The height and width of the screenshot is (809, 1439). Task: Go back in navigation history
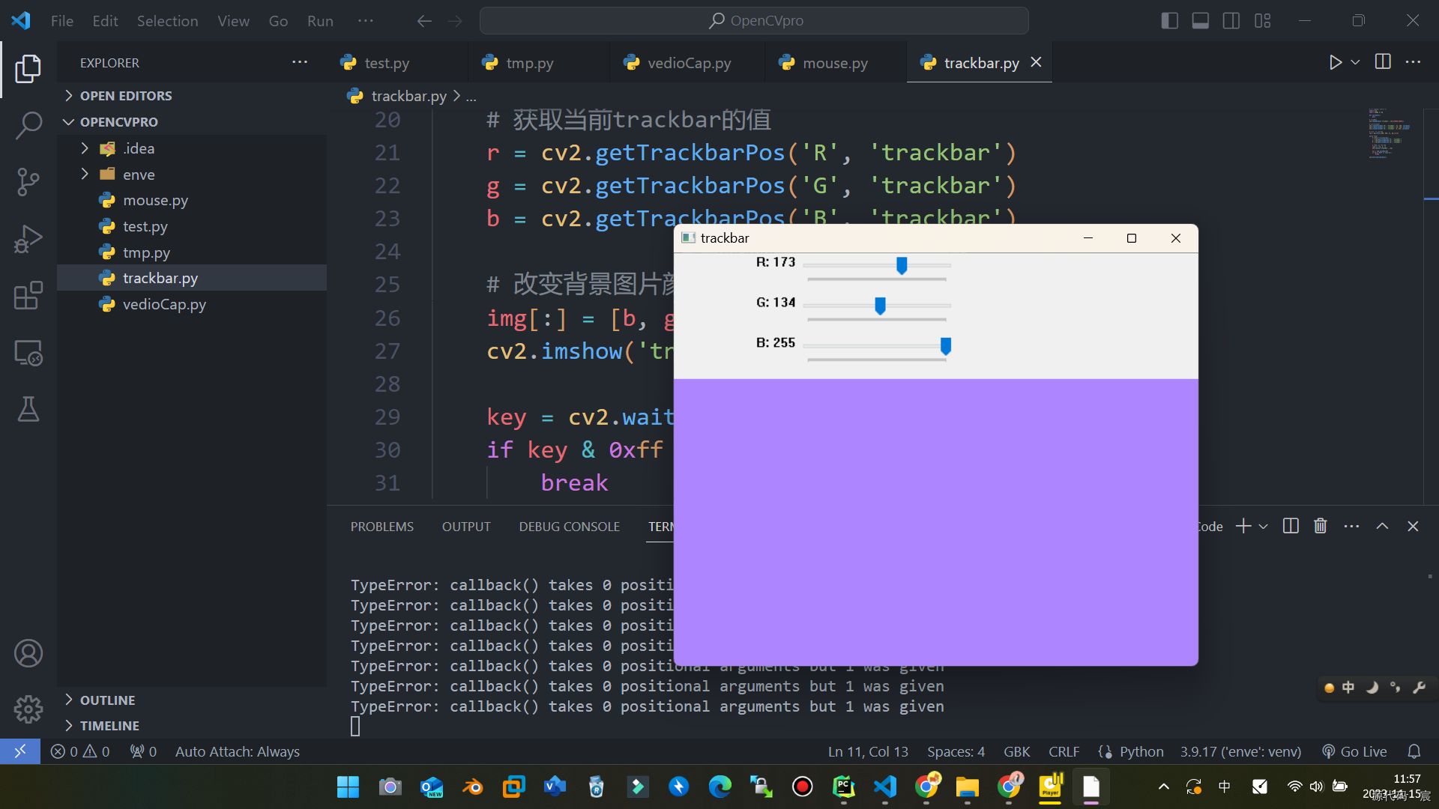click(424, 21)
